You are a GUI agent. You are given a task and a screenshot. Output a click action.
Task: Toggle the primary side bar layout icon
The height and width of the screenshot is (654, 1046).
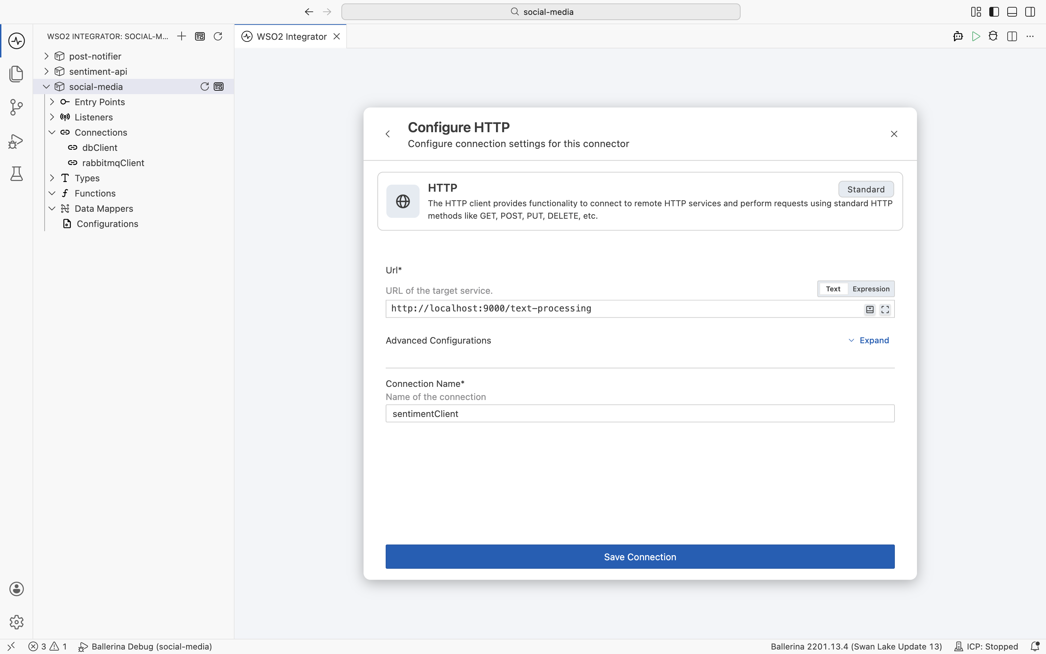(994, 12)
